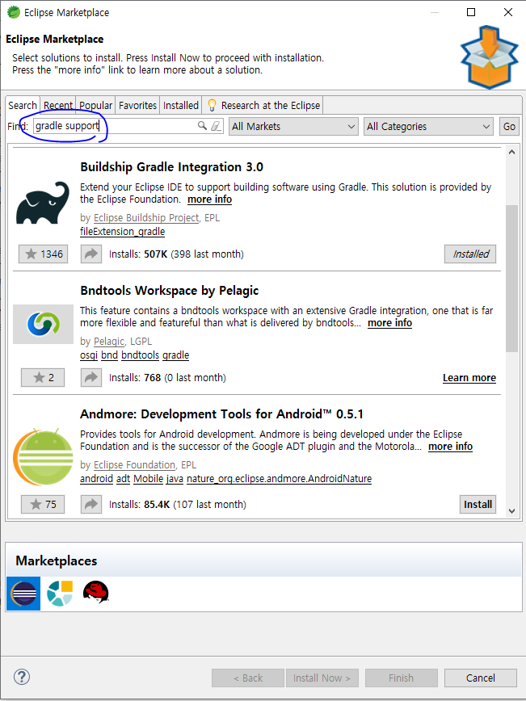Share Bndtools Workspace via arrow icon
This screenshot has width=526, height=701.
(91, 378)
